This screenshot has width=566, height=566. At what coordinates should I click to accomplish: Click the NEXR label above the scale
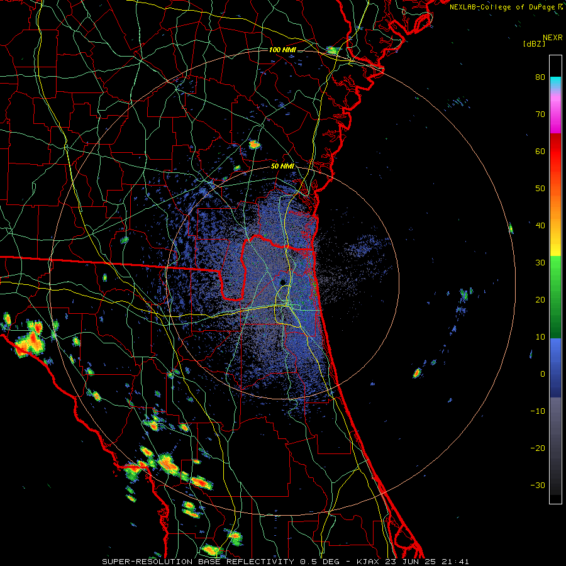pyautogui.click(x=552, y=38)
